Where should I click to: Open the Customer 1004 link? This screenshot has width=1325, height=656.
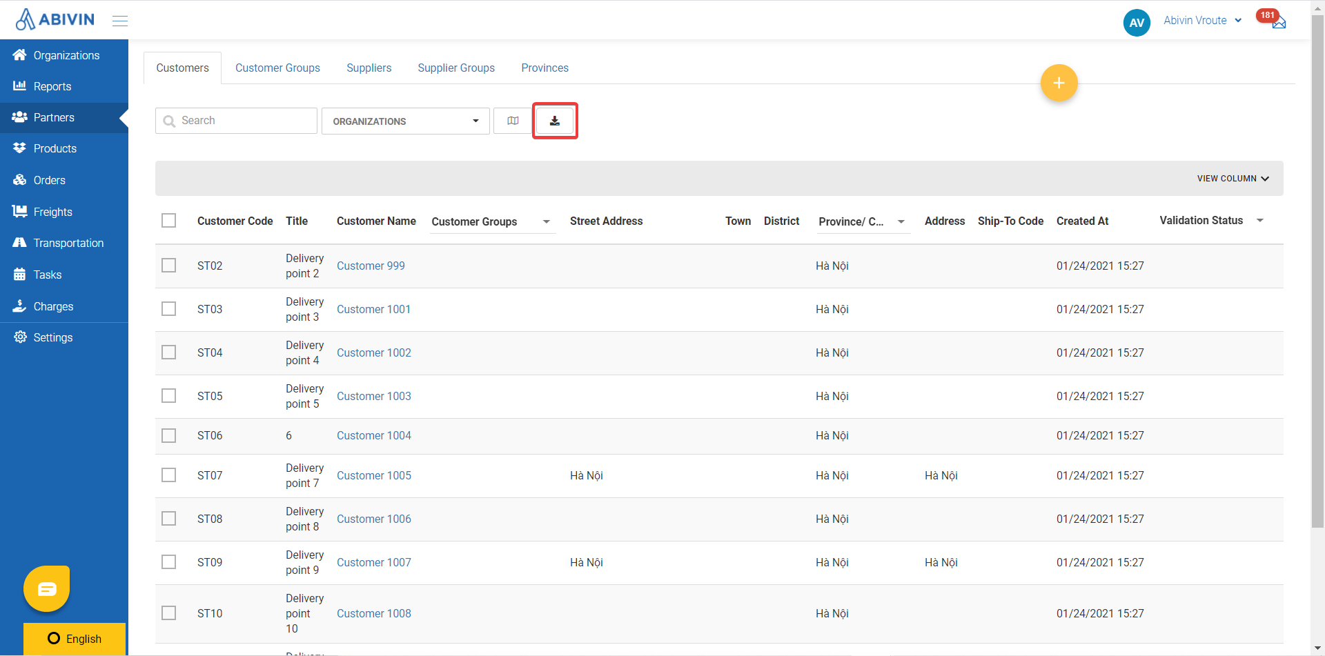coord(373,435)
